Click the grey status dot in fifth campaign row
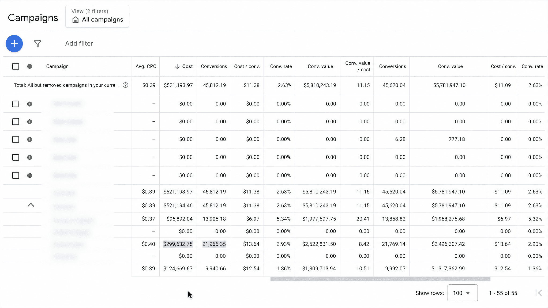 (30, 176)
